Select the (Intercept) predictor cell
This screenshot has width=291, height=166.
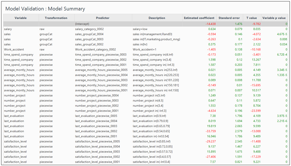(82, 24)
